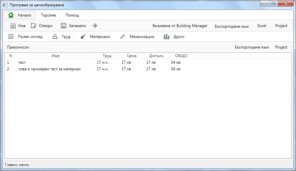Sort by Име column header
The width and height of the screenshot is (296, 171).
pos(55,56)
